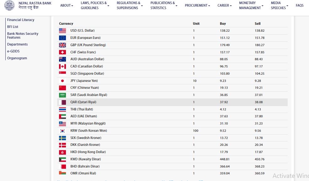The width and height of the screenshot is (309, 181).
Task: Click the SGD buy rate 103.80
Action: pos(225,73)
